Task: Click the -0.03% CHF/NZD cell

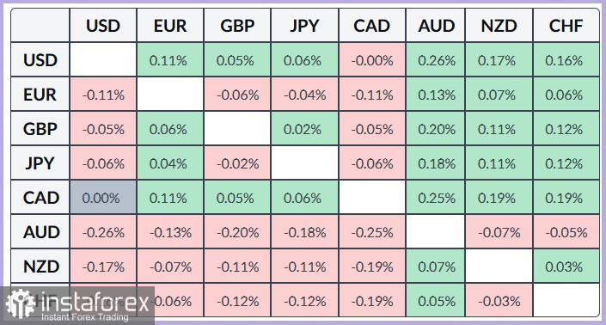Action: pos(499,301)
